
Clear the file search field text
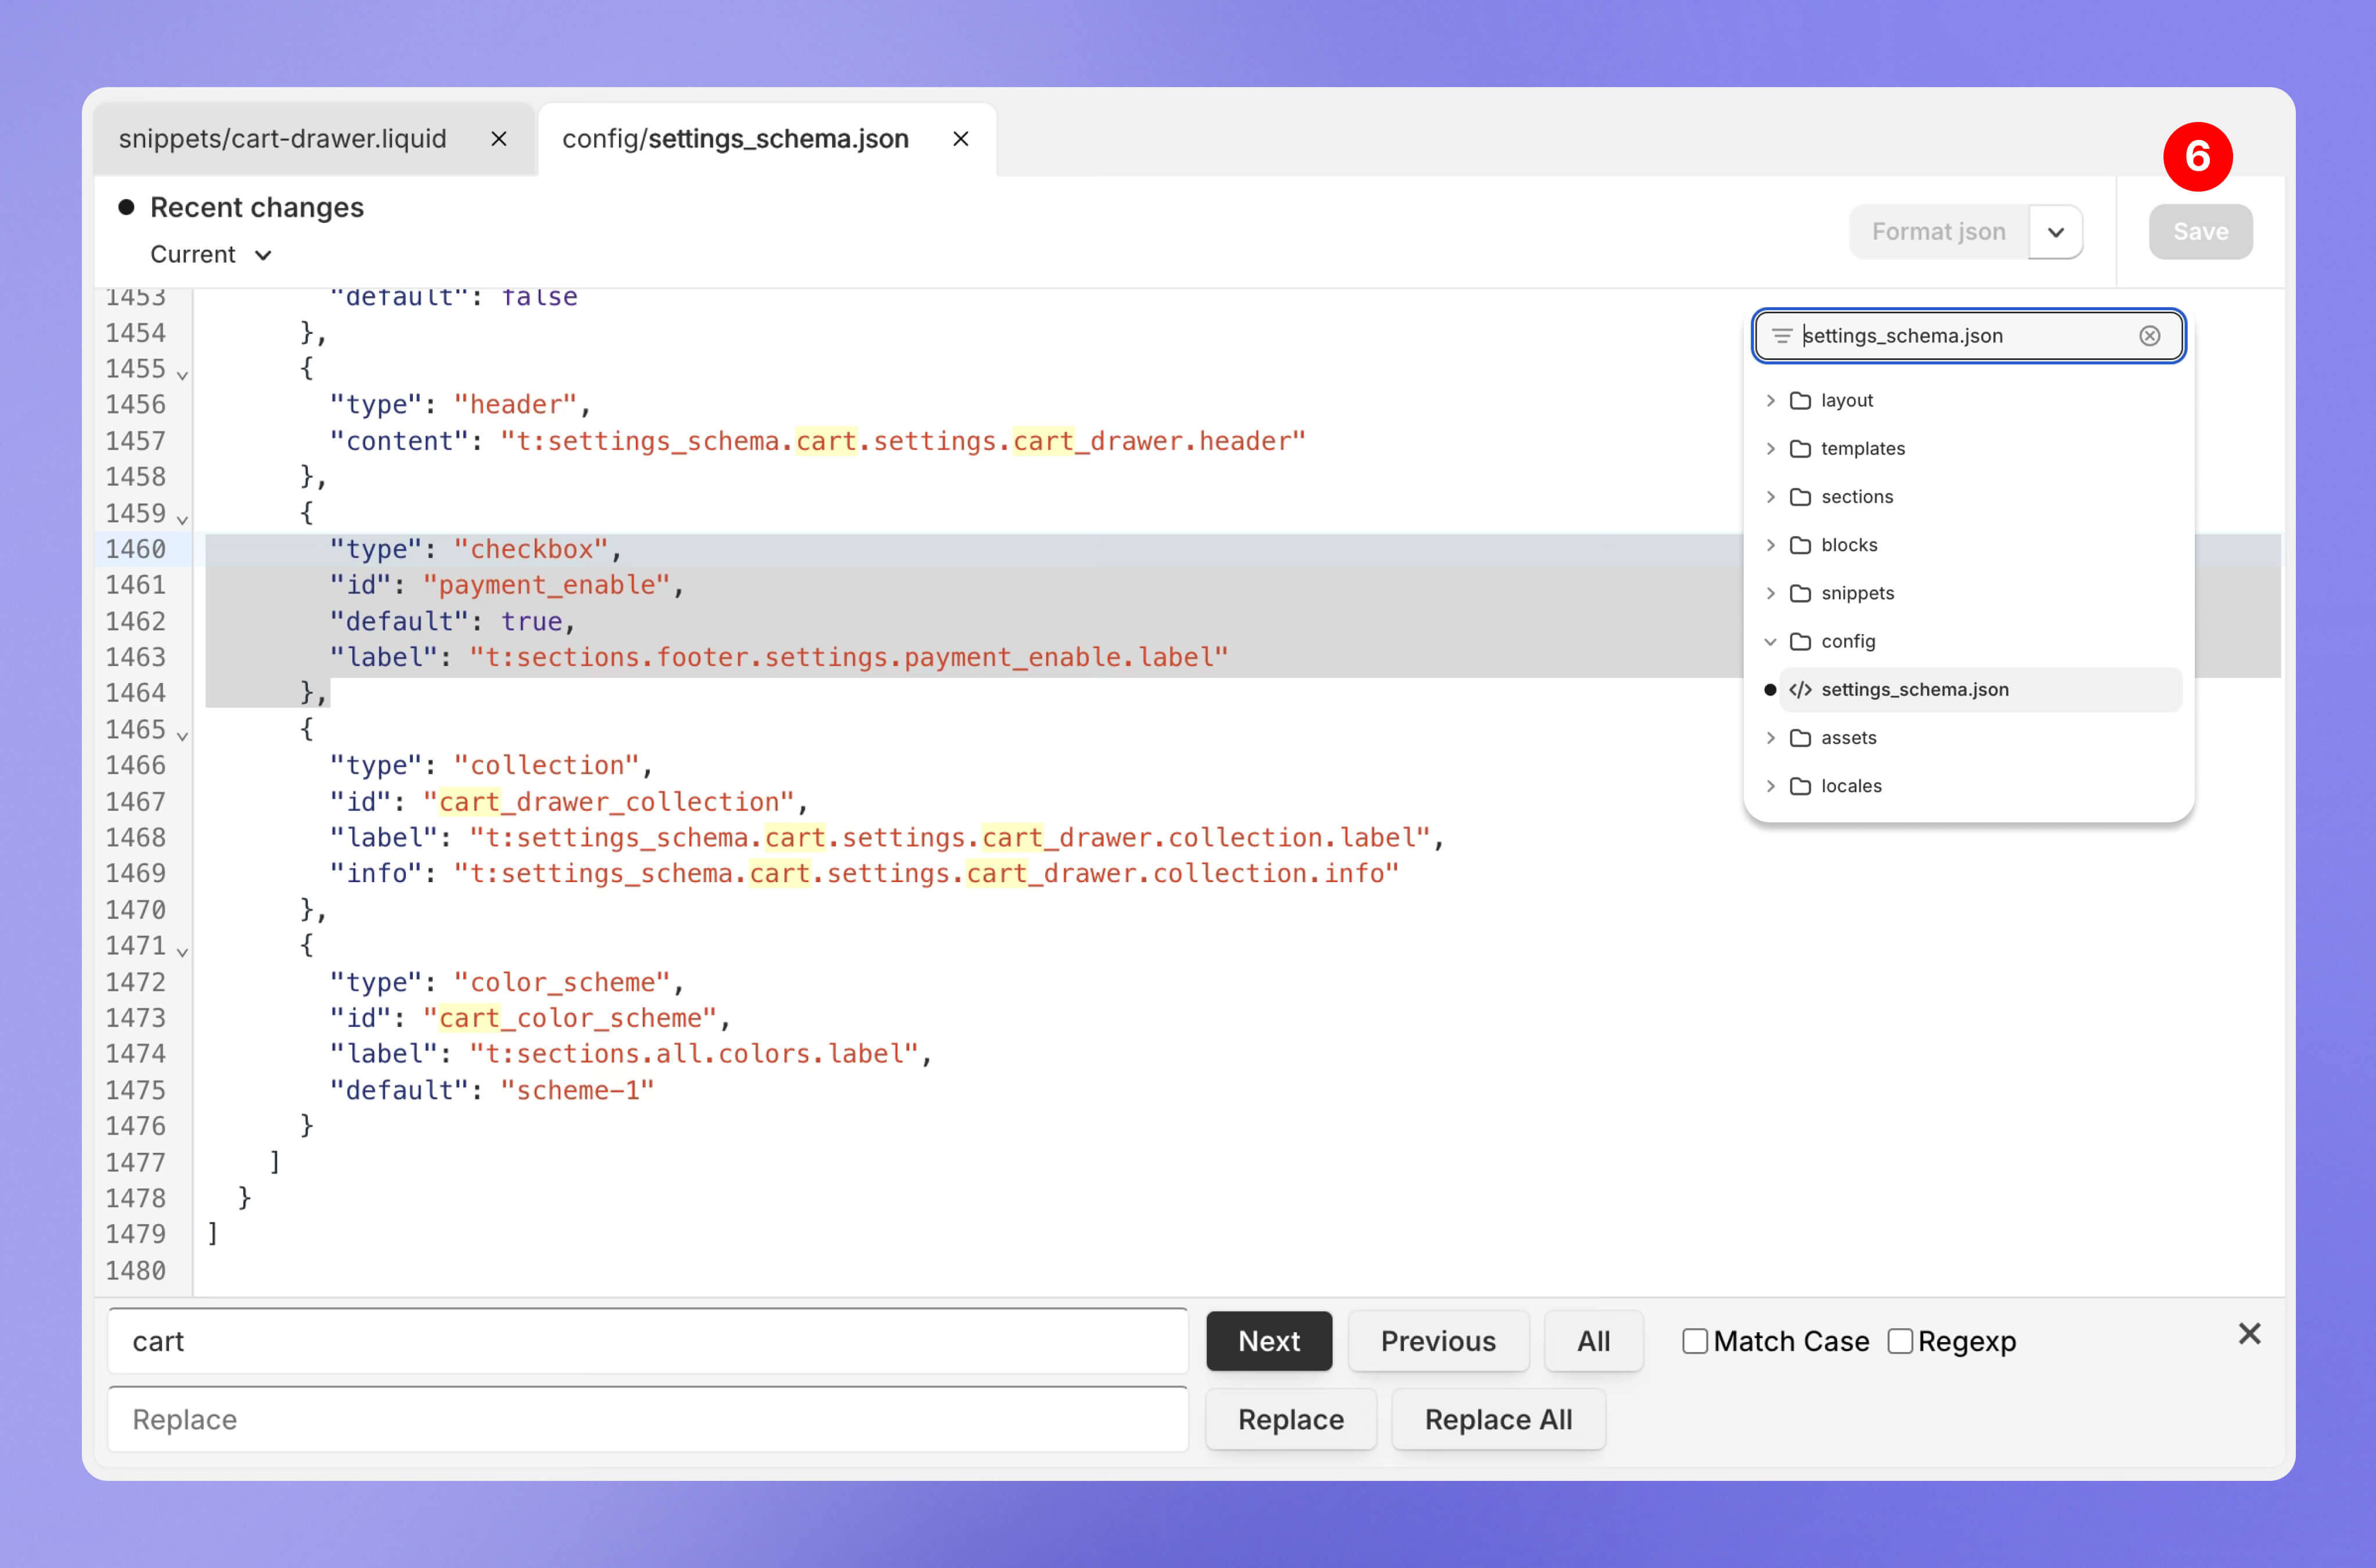point(2149,336)
